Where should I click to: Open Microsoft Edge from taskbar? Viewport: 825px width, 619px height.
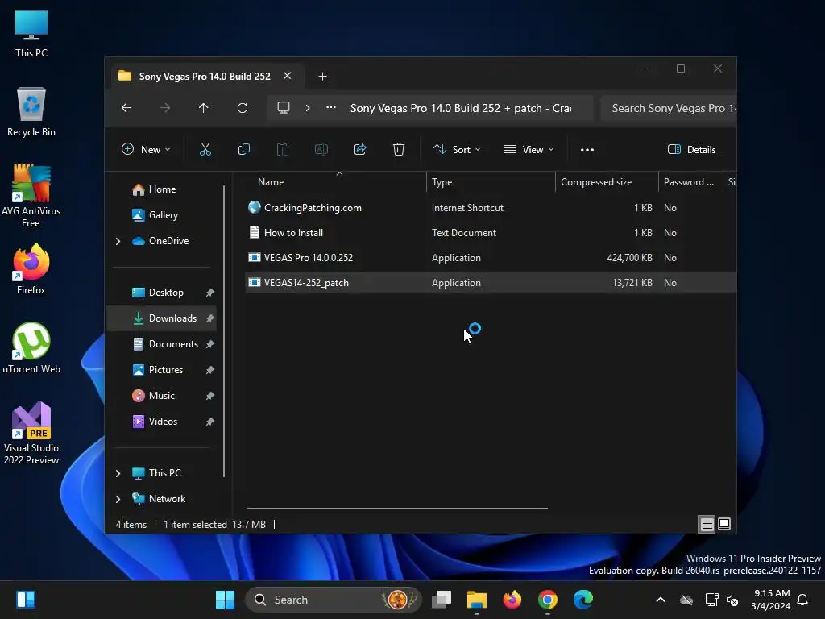(583, 600)
